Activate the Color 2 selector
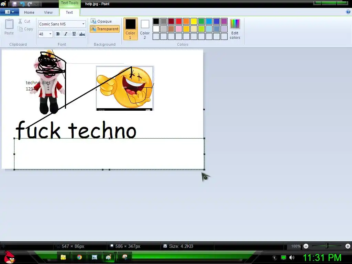Viewport: 352px width, 264px height. [145, 29]
